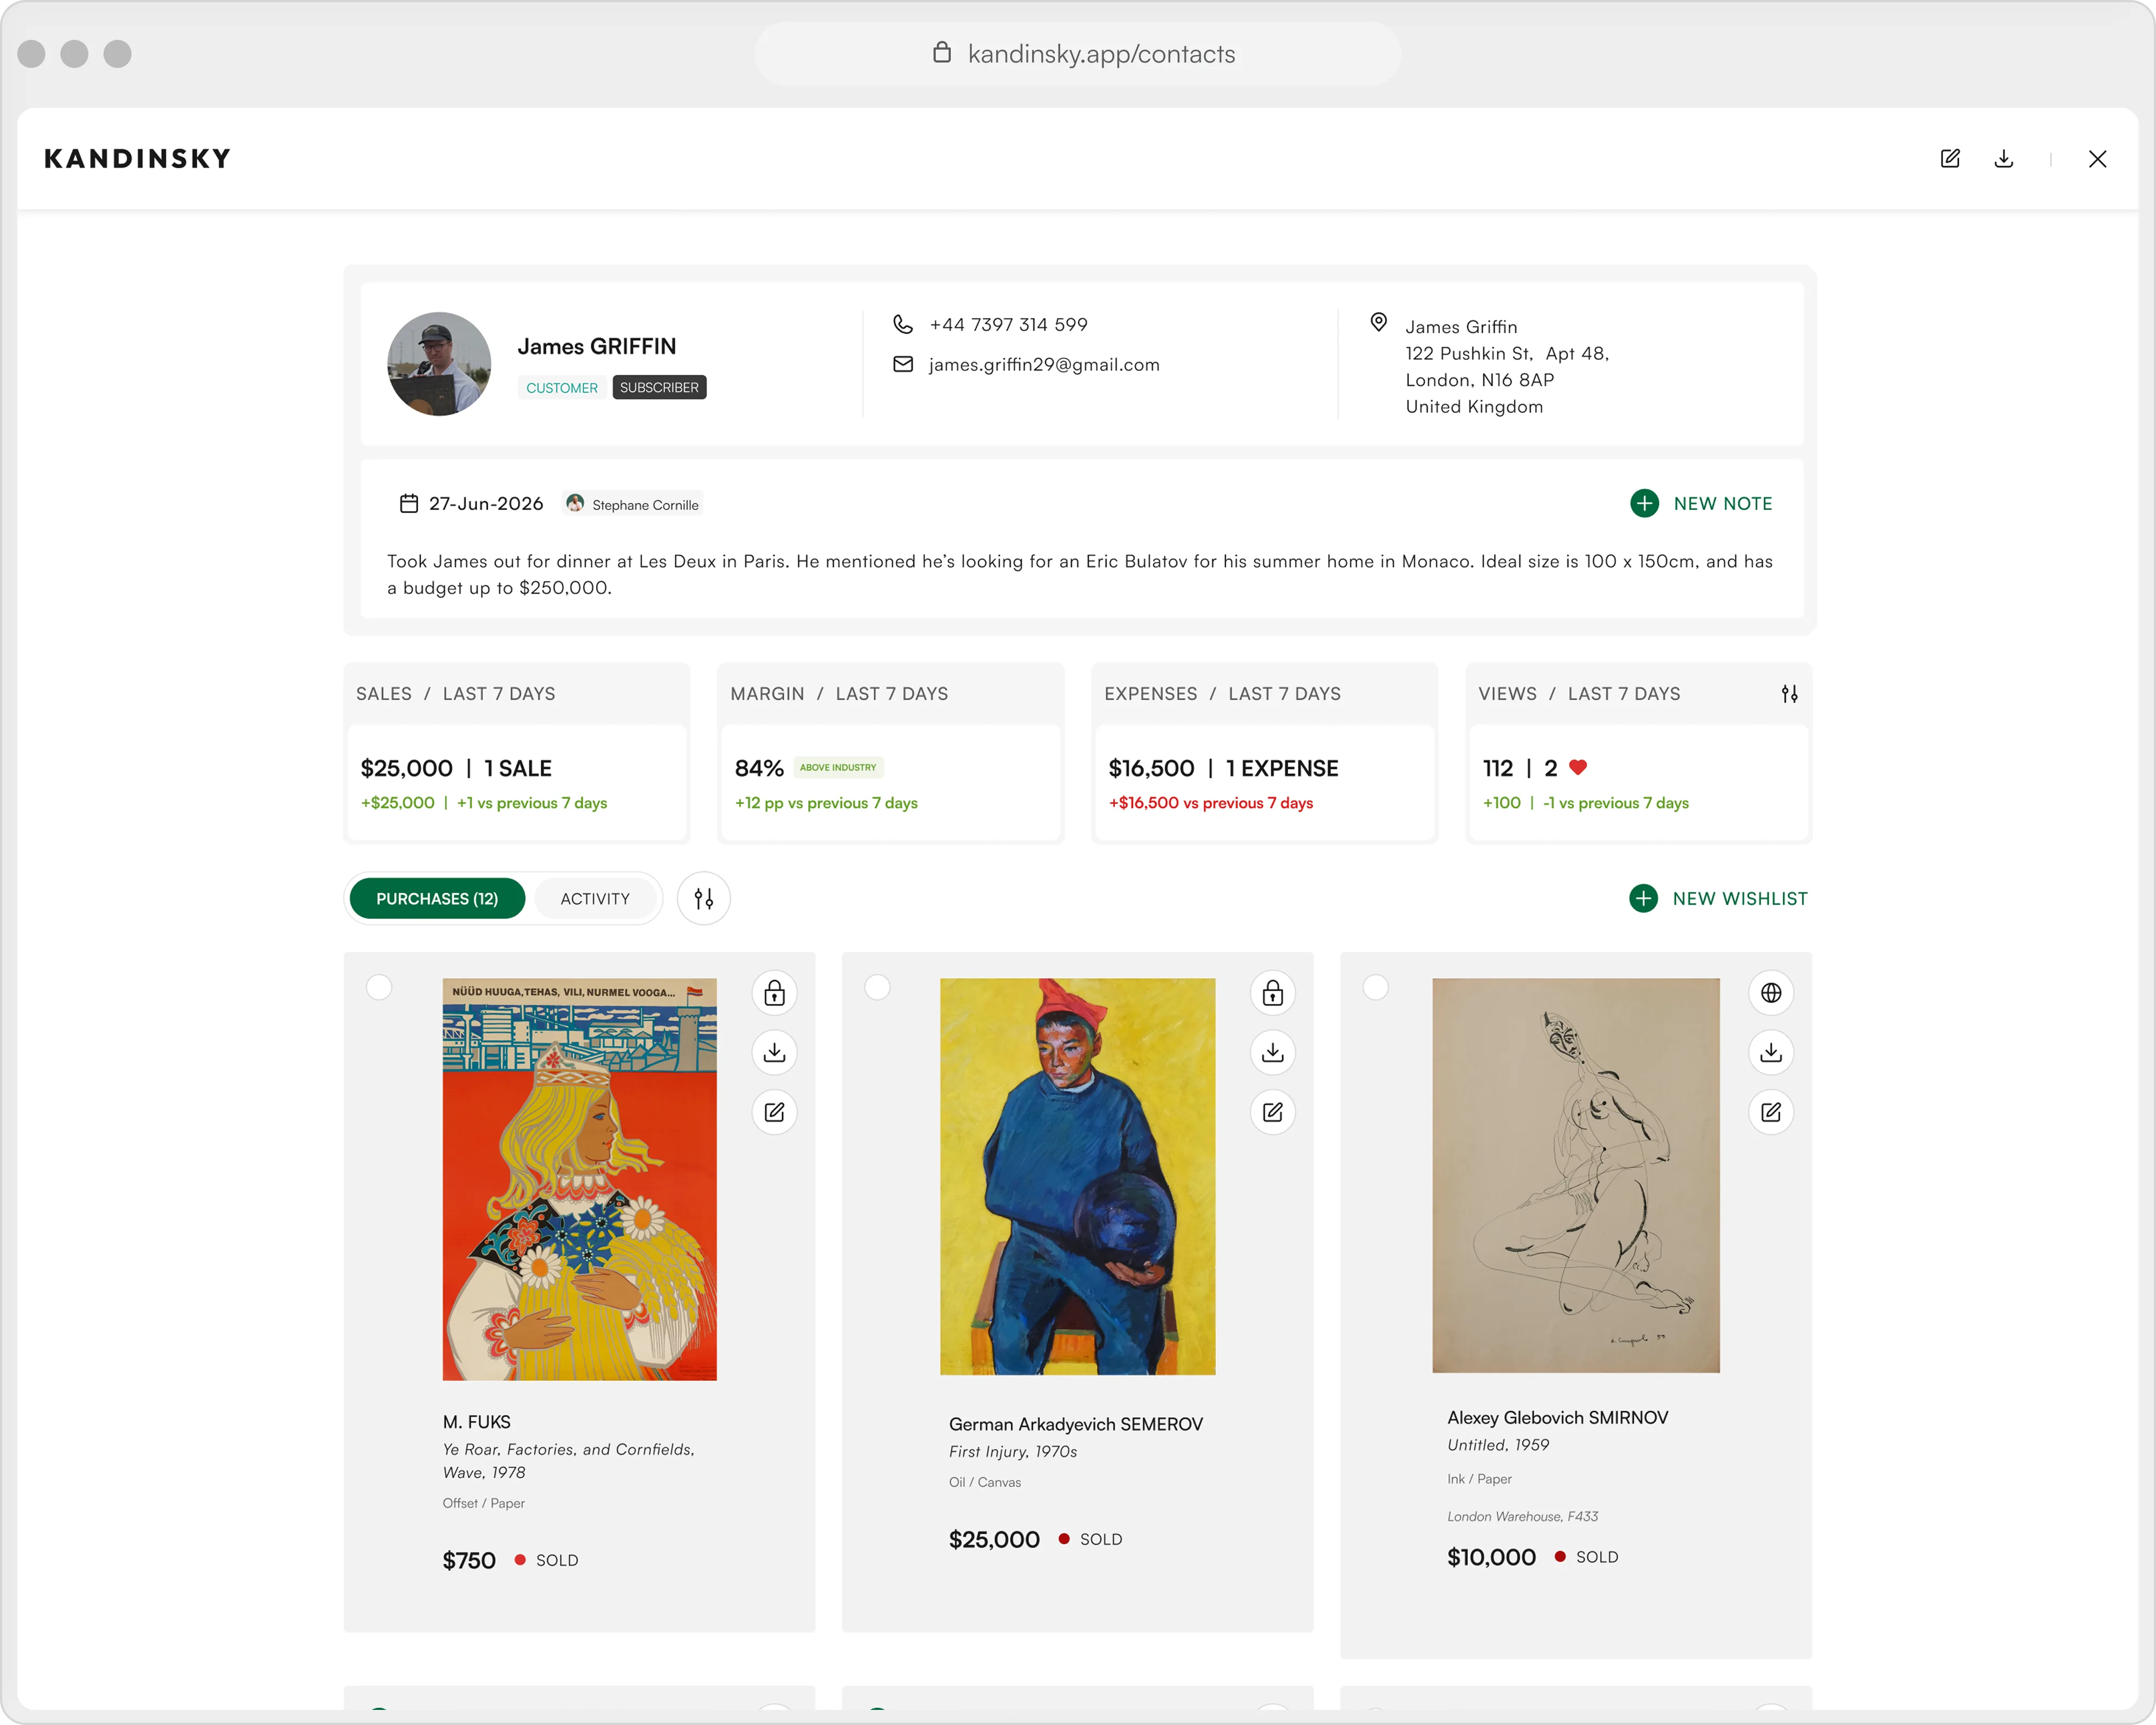
Task: Edit the Semerov First Injury entry
Action: click(x=1272, y=1112)
